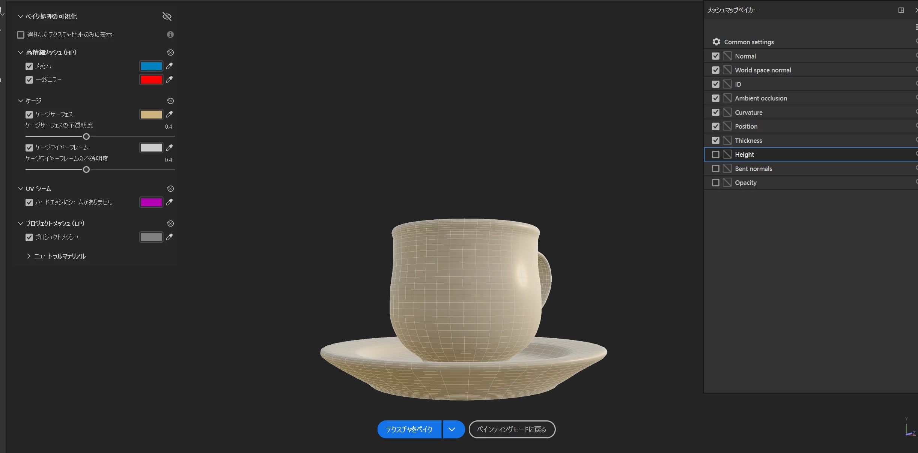Pick mesh color with blue swatch eyedropper
Viewport: 918px width, 453px height.
(170, 66)
